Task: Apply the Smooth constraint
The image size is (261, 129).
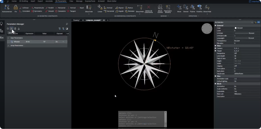Action: pyautogui.click(x=50, y=11)
